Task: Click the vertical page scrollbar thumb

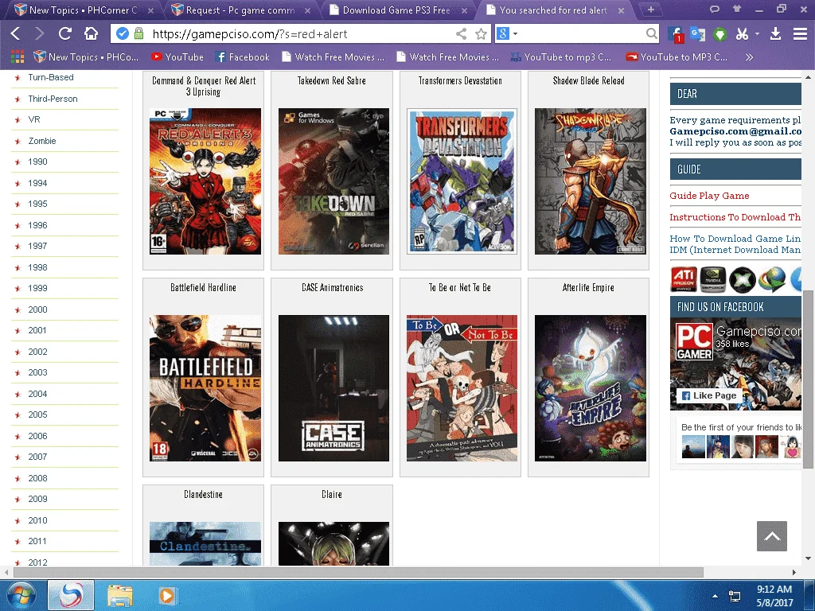Action: 808,379
